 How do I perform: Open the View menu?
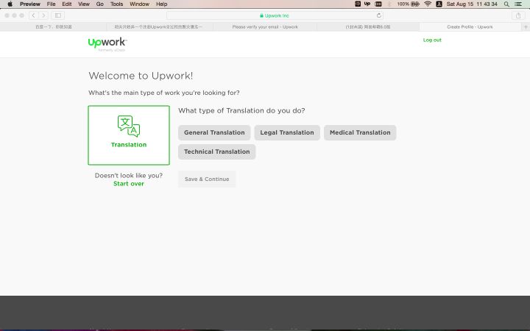[84, 4]
